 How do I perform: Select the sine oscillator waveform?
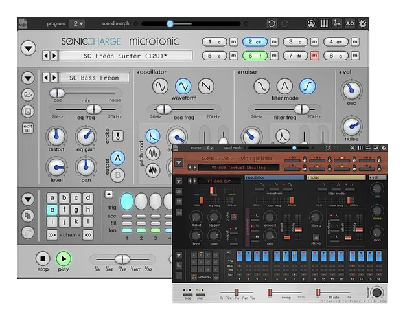pyautogui.click(x=161, y=86)
